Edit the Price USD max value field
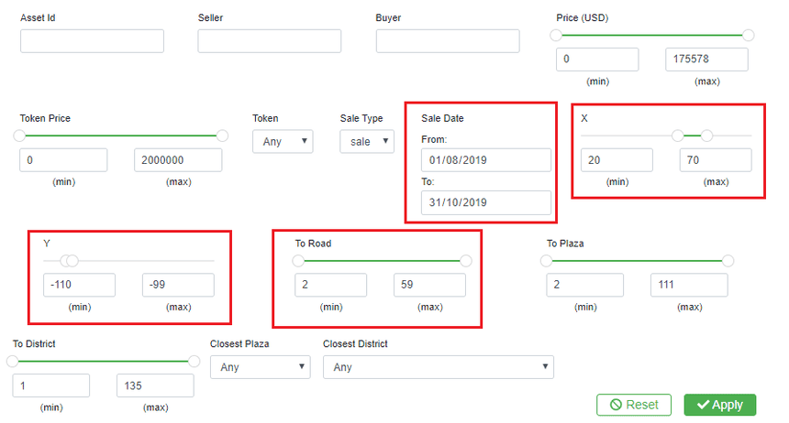This screenshot has width=789, height=423. point(706,60)
